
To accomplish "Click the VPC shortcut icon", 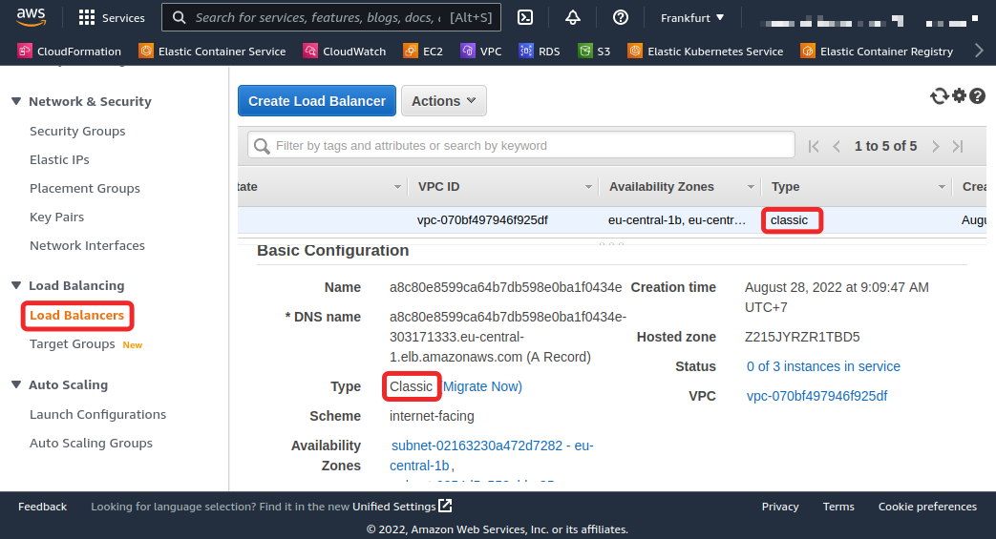I will [x=468, y=51].
